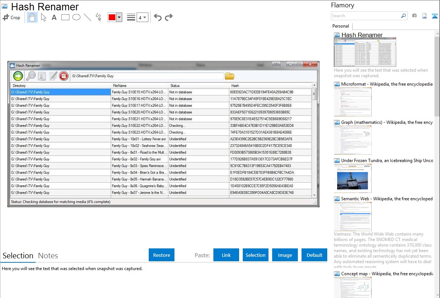Click the Restore button
440x298 pixels.
coord(162,255)
